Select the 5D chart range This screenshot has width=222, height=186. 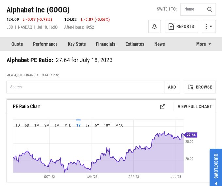[27, 125]
